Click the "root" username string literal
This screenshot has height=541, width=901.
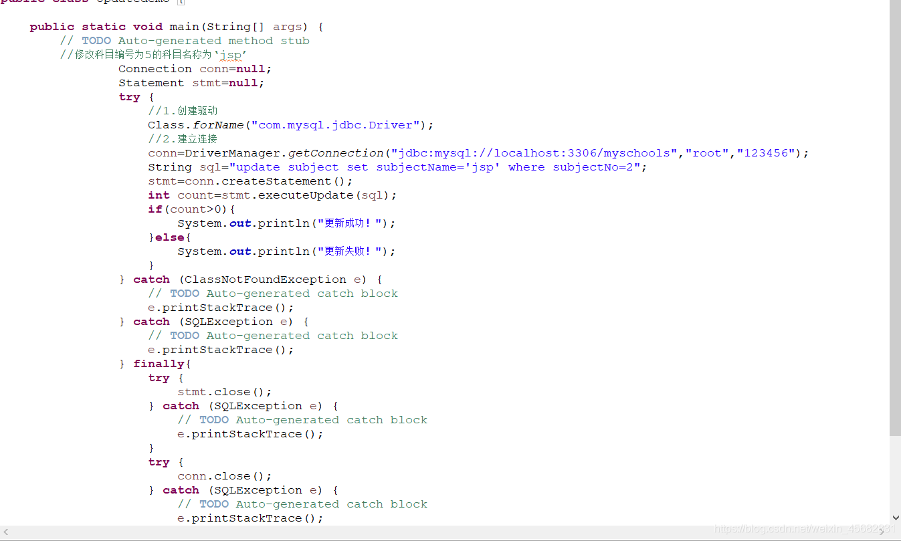[706, 153]
